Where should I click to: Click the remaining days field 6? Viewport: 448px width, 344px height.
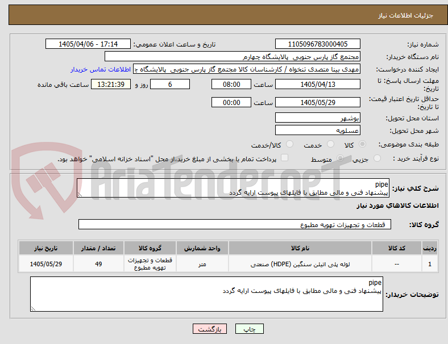coord(170,84)
